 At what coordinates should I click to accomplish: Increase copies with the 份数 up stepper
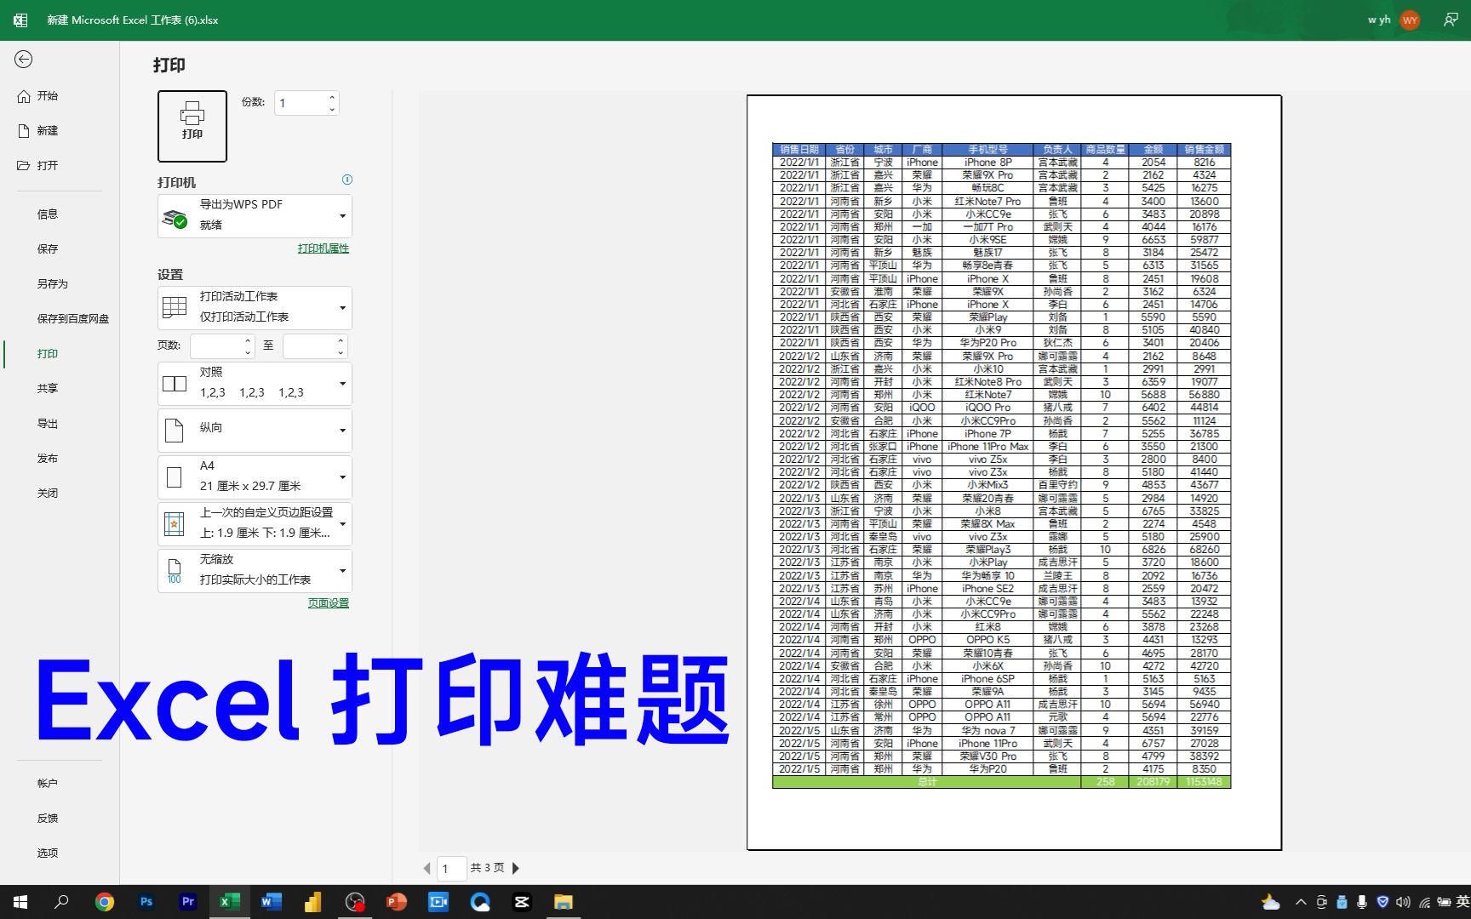point(331,96)
